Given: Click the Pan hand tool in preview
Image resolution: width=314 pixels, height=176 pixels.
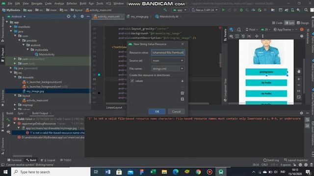Looking at the screenshot, I should 299,71.
